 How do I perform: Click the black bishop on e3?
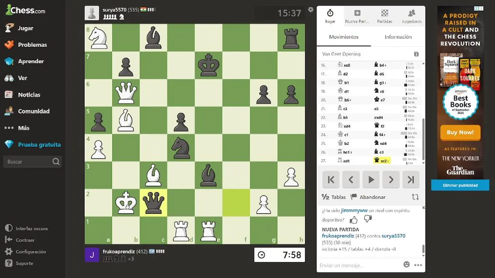(208, 175)
